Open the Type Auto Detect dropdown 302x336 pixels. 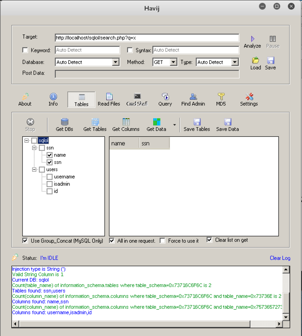(x=235, y=62)
